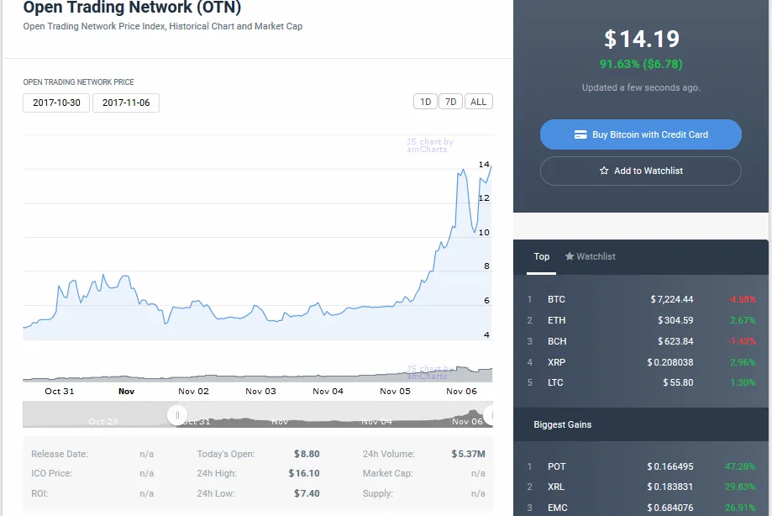Grab the right chart scrollbar handle
The image size is (772, 516).
click(490, 414)
